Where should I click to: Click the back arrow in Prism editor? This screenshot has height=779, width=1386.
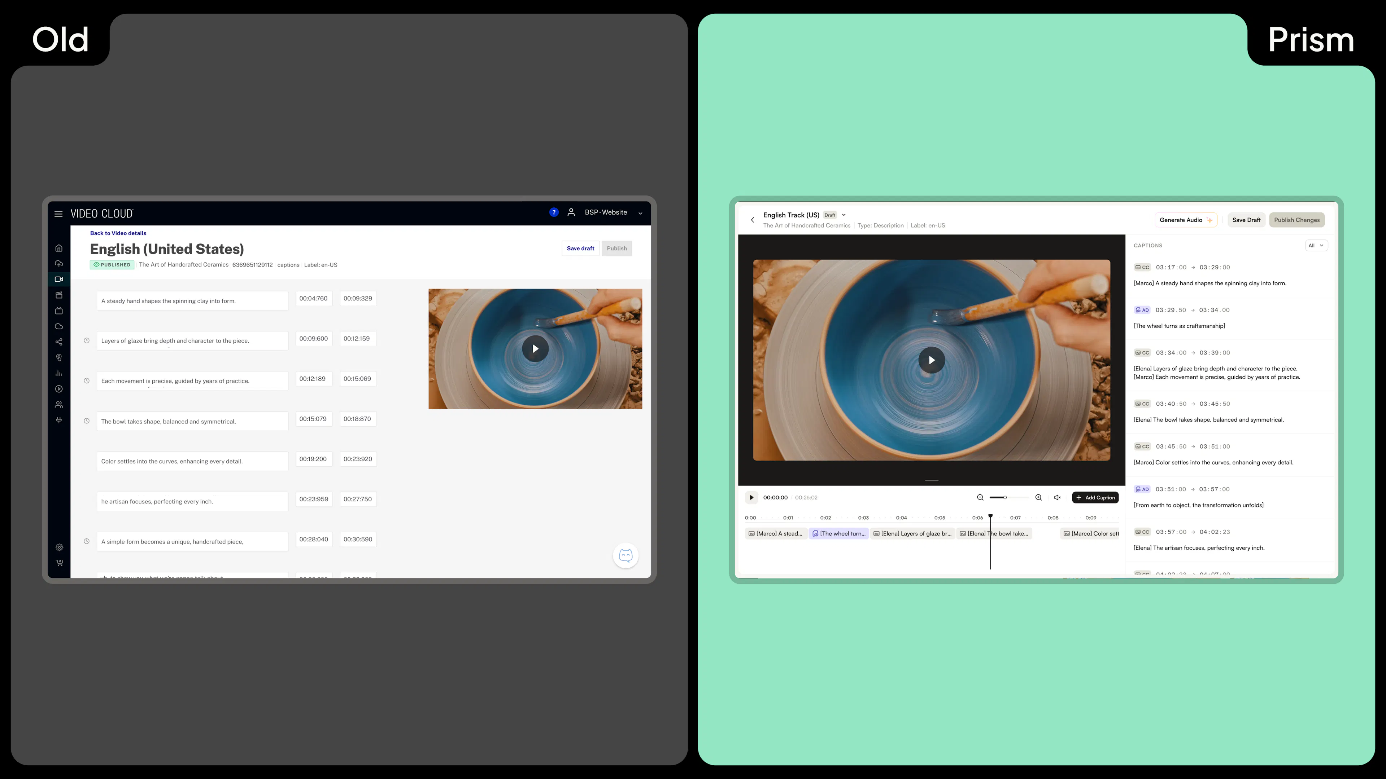(752, 220)
